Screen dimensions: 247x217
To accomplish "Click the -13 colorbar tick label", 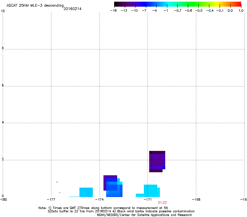I will tap(124, 11).
